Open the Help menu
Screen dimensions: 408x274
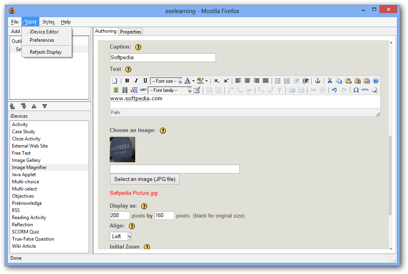[x=66, y=22]
